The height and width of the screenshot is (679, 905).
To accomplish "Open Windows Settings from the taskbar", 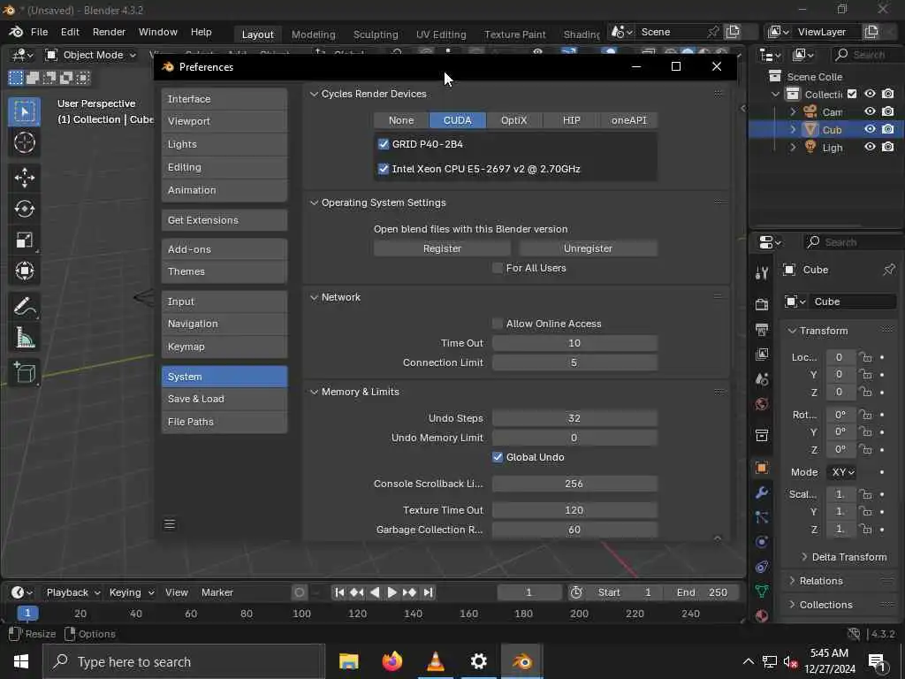I will tap(478, 661).
